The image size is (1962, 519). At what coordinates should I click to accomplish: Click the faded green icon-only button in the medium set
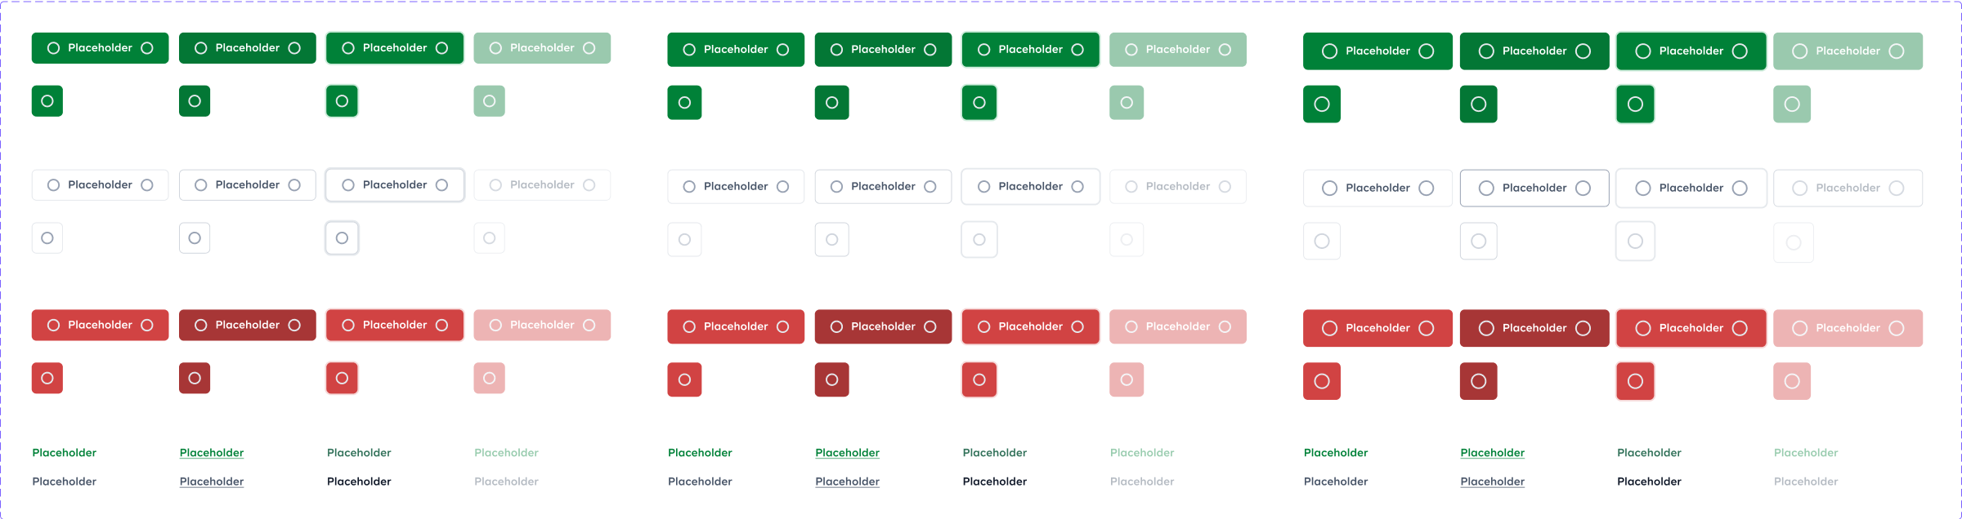pos(1127,102)
